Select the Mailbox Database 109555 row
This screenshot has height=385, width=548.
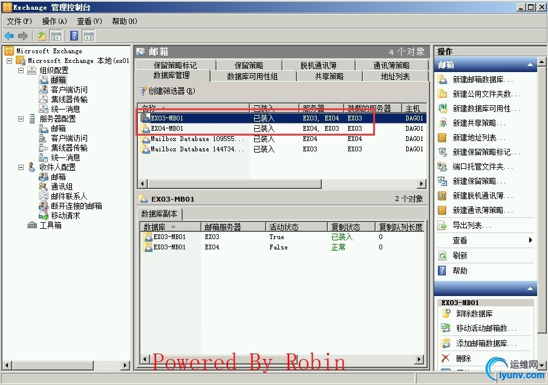click(282, 139)
